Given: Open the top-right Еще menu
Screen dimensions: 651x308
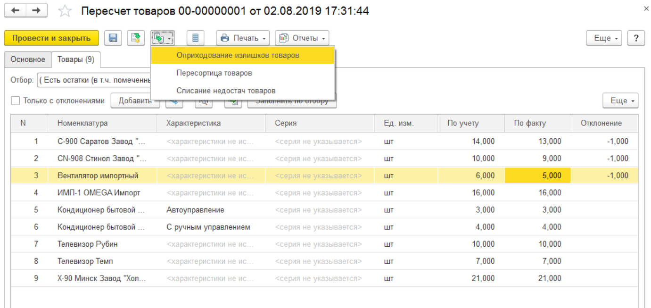Looking at the screenshot, I should coord(604,38).
